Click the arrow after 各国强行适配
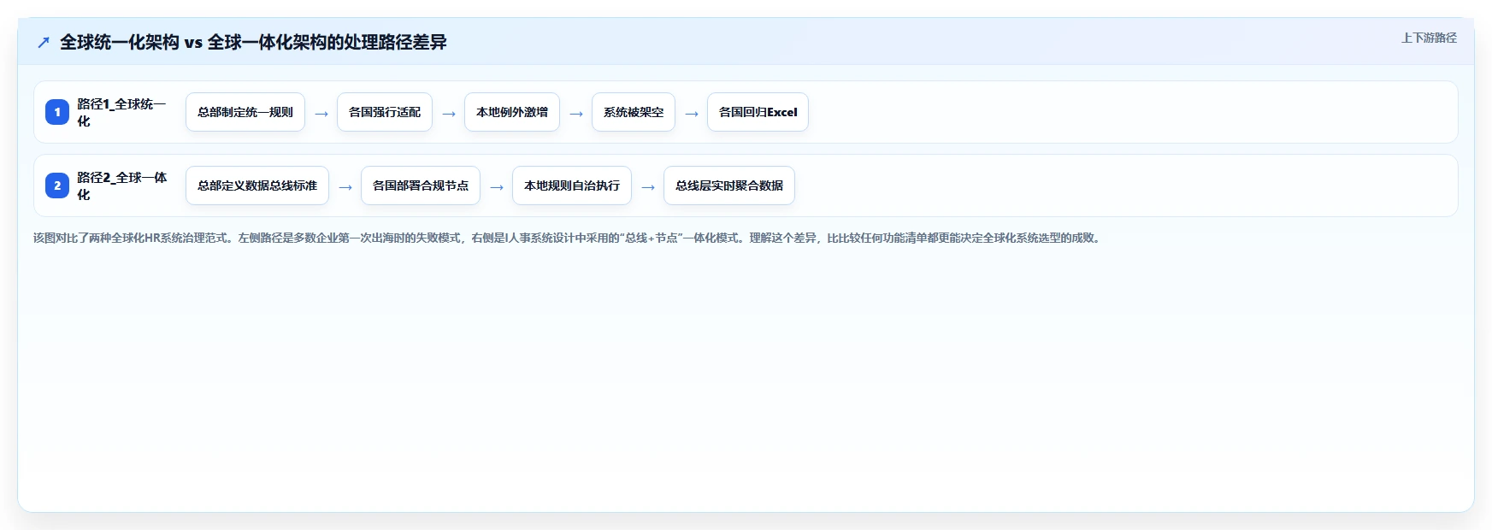Screen dimensions: 1492x530 point(449,113)
